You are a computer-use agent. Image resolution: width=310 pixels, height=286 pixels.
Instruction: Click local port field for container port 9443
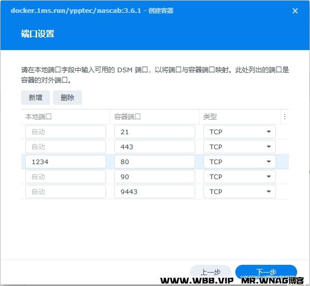[x=65, y=192]
